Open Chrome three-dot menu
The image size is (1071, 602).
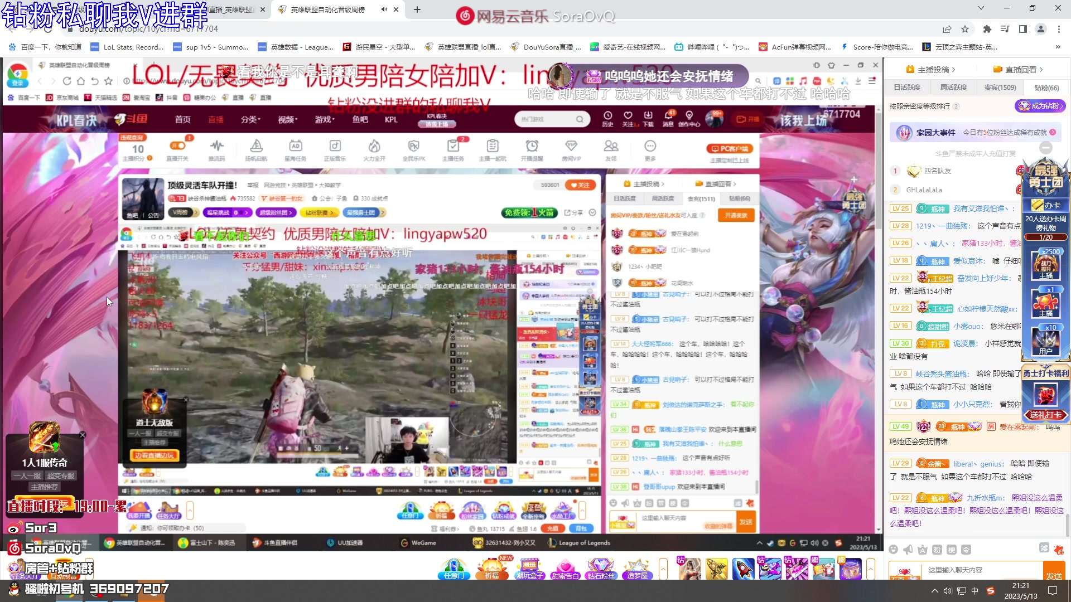[x=1059, y=29]
